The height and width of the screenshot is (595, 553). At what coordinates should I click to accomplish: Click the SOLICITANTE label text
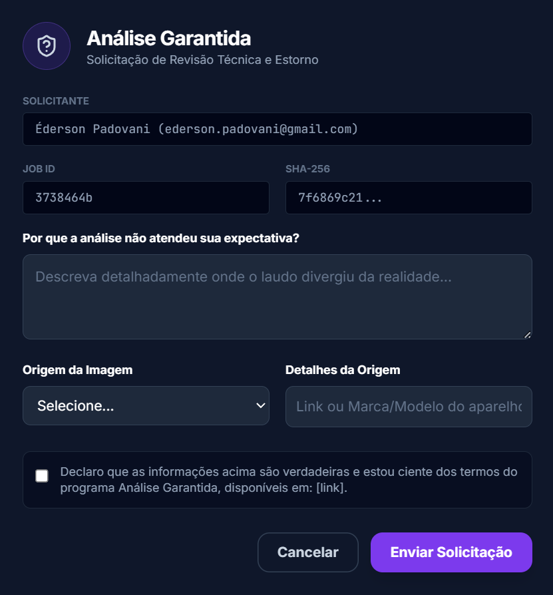56,101
